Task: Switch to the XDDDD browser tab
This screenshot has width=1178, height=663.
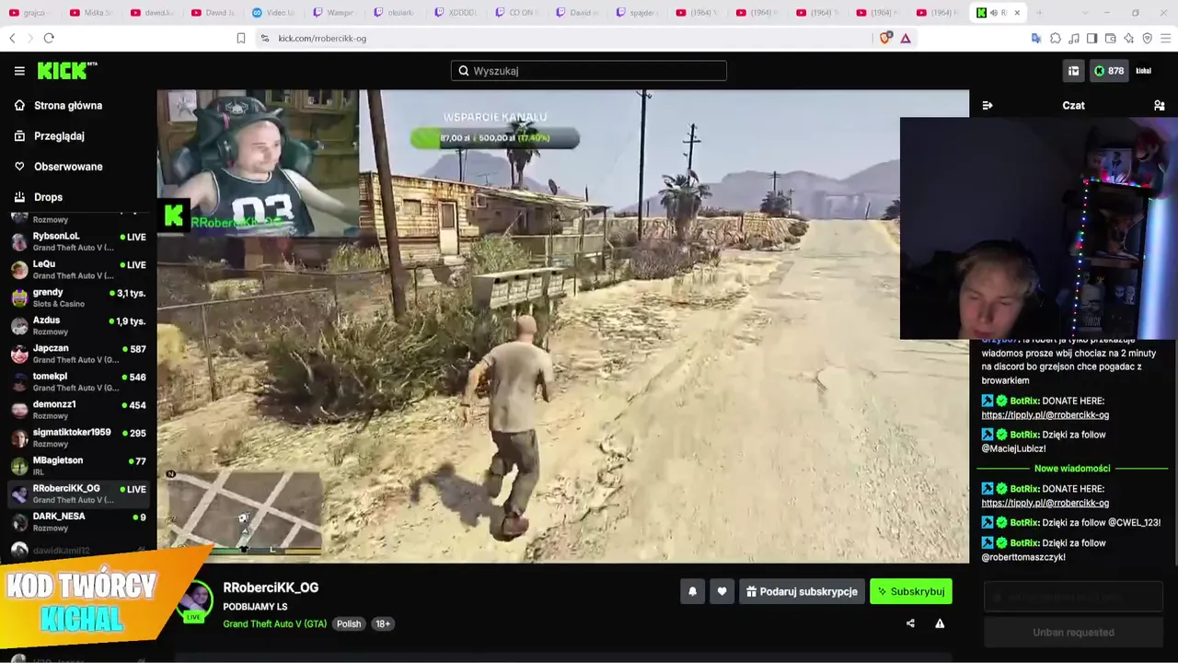Action: tap(457, 13)
